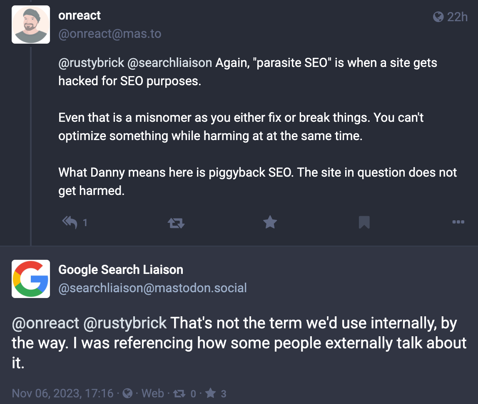Click the 22h relative timestamp
Viewport: 478px width, 404px height.
coord(456,17)
